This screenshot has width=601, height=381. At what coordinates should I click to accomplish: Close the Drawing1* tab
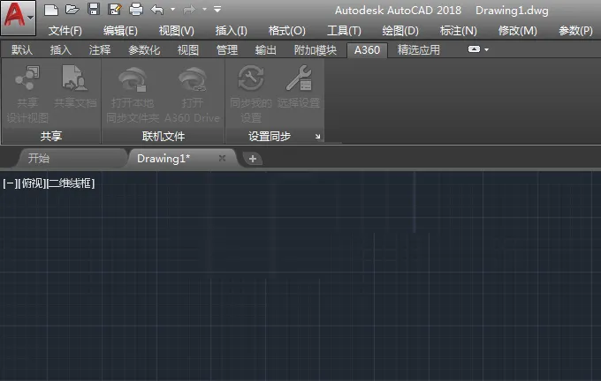click(222, 158)
